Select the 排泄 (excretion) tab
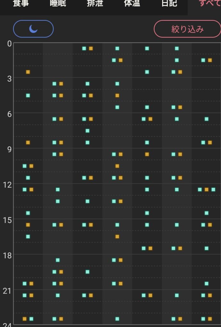Screen dimensions: 221x327 pos(95,4)
